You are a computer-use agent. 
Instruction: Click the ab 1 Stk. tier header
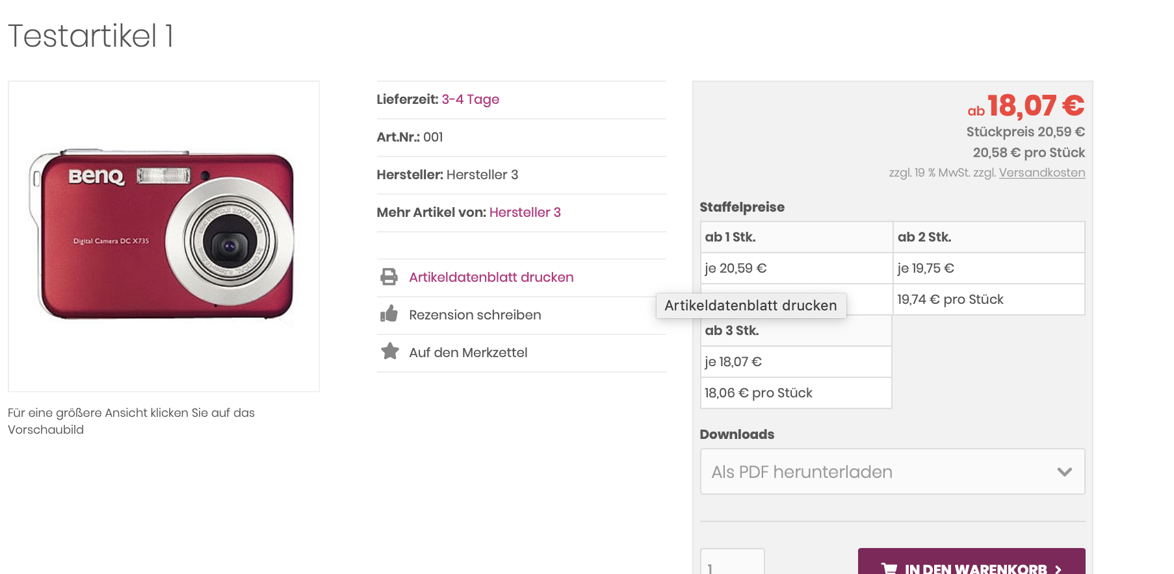tap(730, 237)
